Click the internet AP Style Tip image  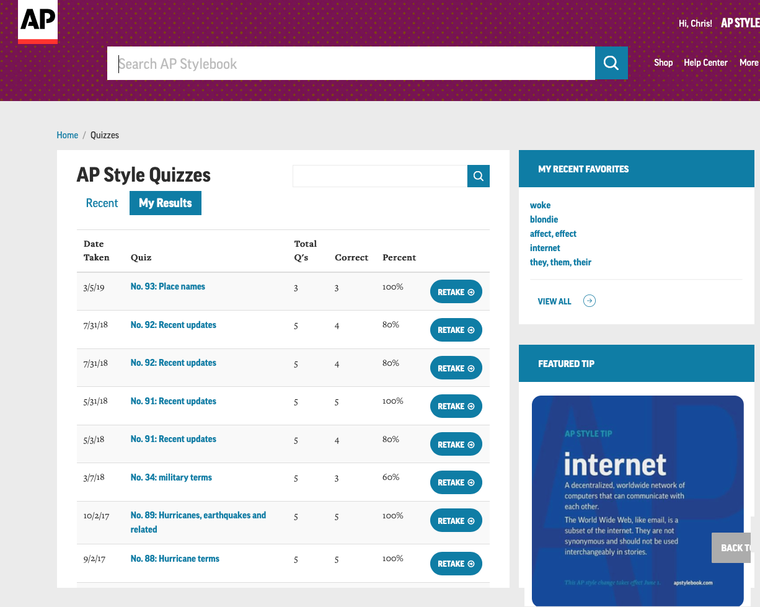coord(637,500)
